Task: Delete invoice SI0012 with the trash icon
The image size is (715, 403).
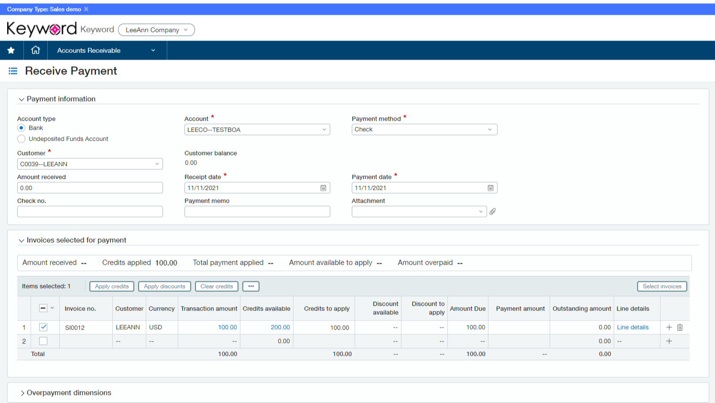Action: (x=680, y=327)
